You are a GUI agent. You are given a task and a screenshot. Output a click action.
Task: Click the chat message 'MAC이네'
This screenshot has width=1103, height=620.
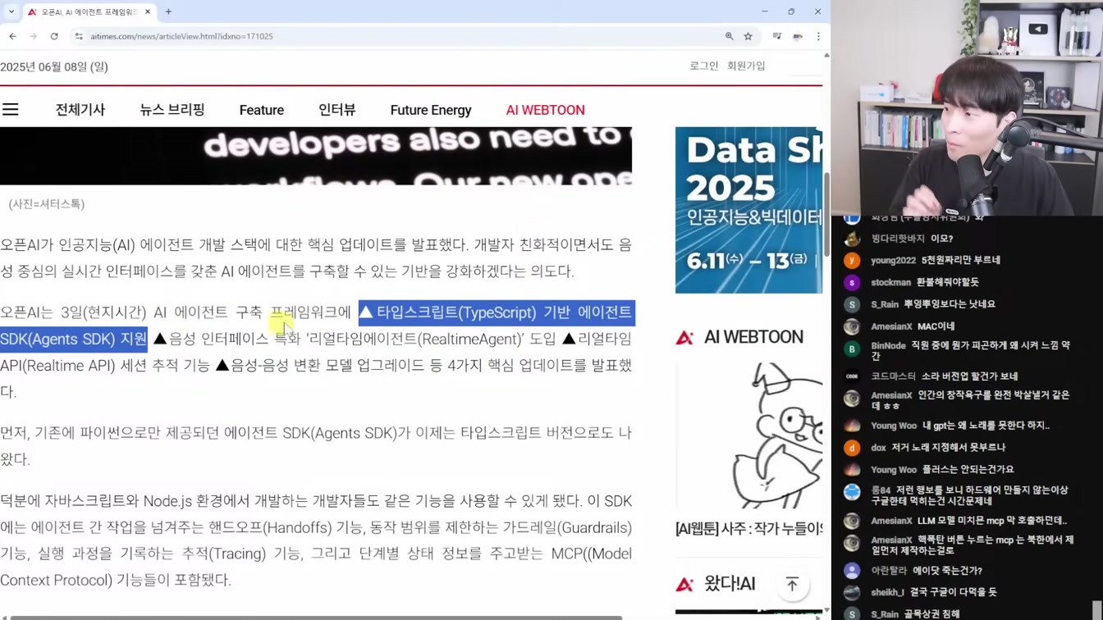tap(936, 326)
